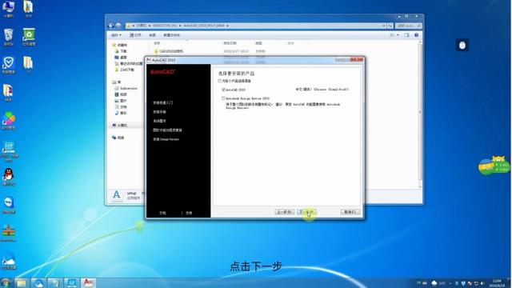Click the File Explorer taskbar icon

click(22, 282)
